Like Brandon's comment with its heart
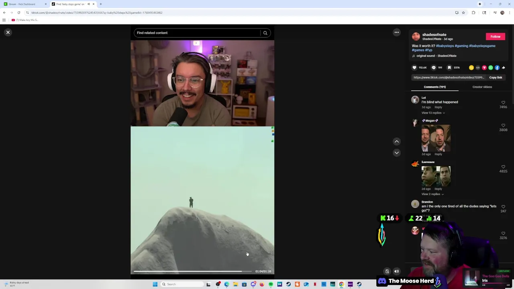 tap(503, 206)
